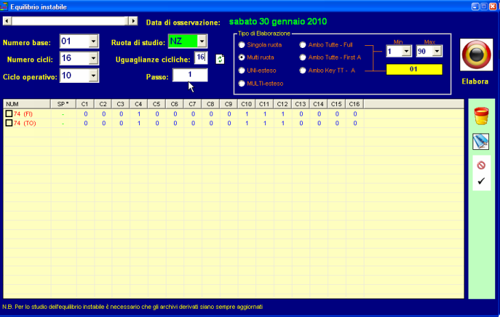
Task: Click into the Passo input field
Action: pyautogui.click(x=189, y=75)
